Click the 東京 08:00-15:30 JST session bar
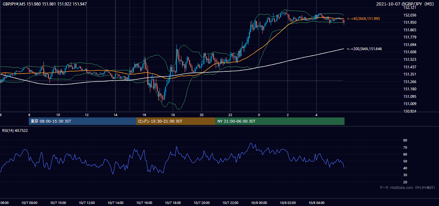 (83, 121)
